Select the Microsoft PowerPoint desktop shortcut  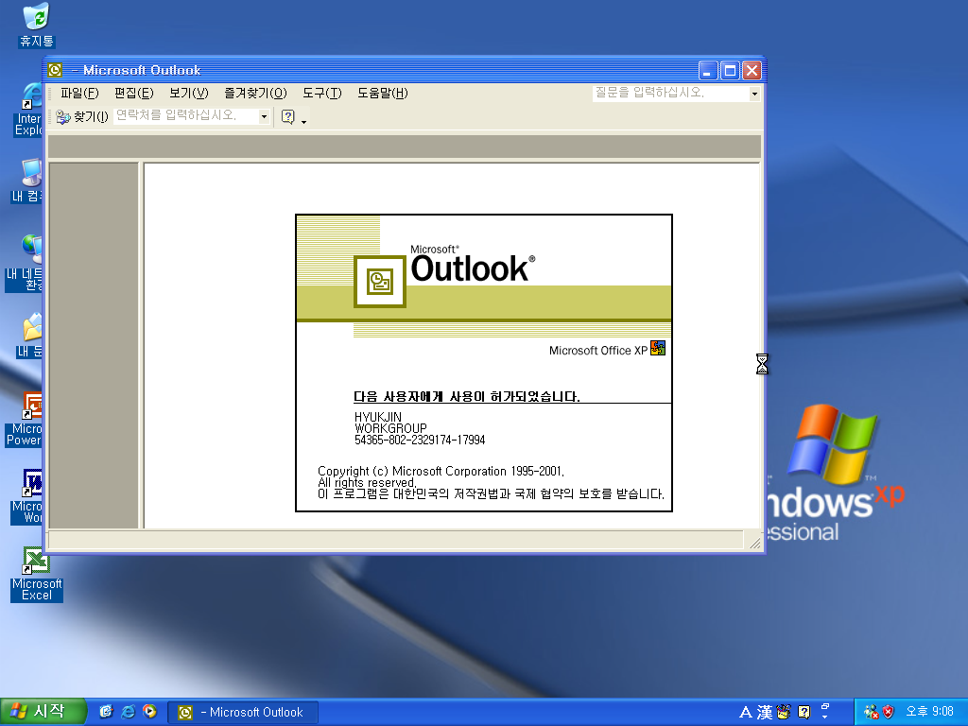[x=25, y=419]
